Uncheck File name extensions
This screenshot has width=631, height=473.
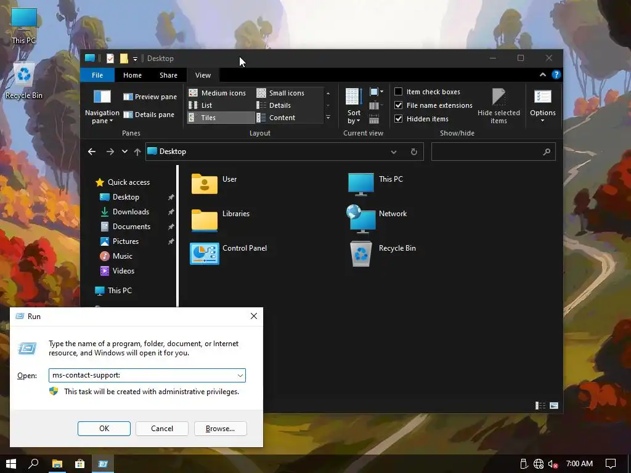(x=433, y=105)
